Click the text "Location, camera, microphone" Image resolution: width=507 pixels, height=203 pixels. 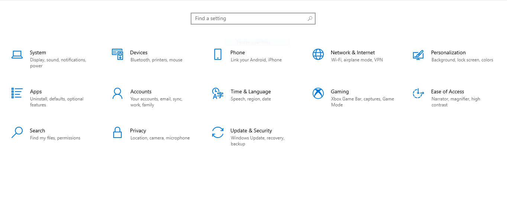[x=160, y=138]
